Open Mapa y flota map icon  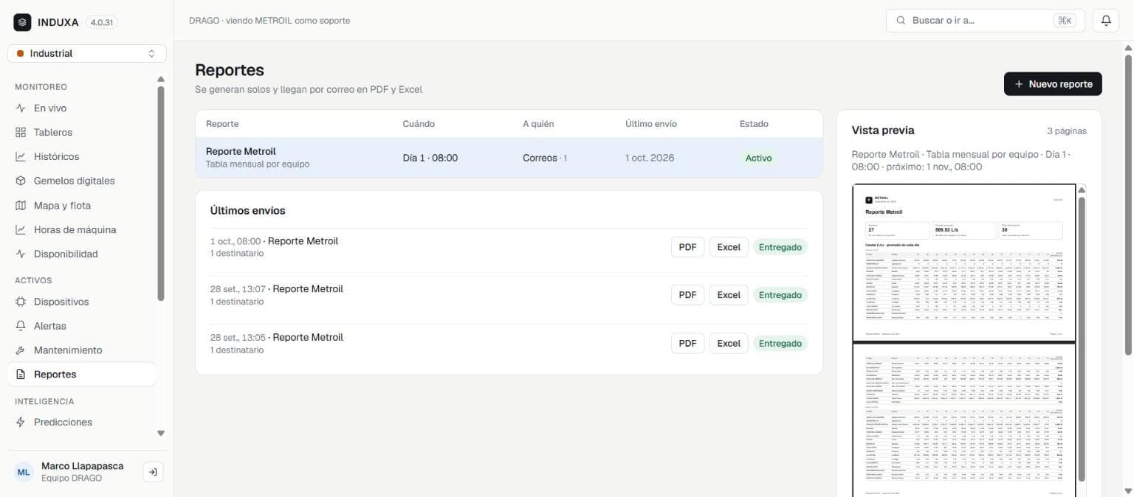(21, 206)
